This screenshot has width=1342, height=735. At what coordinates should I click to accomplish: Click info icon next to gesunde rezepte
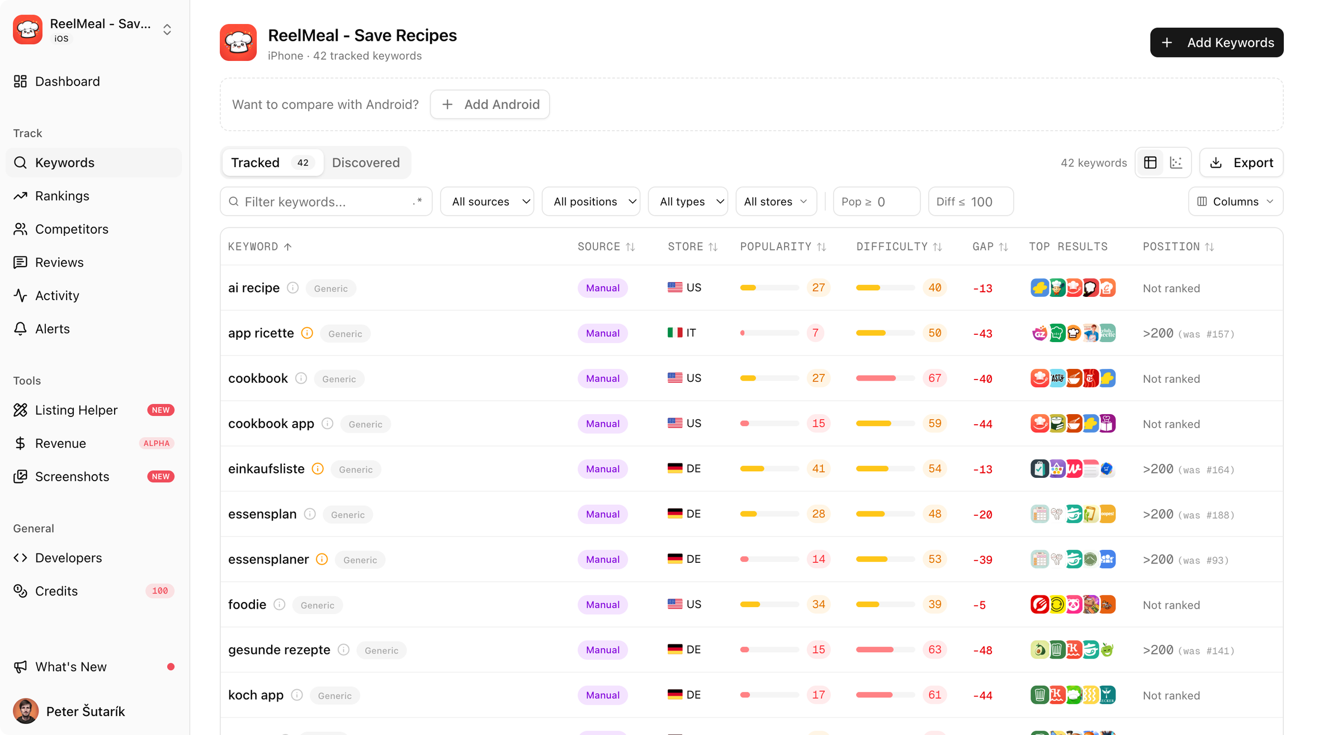coord(344,650)
